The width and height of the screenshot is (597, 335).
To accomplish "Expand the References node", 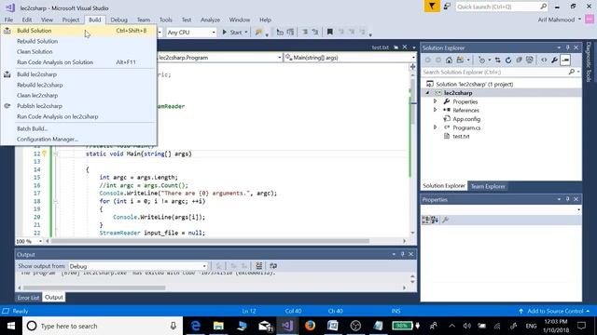I will (436, 110).
